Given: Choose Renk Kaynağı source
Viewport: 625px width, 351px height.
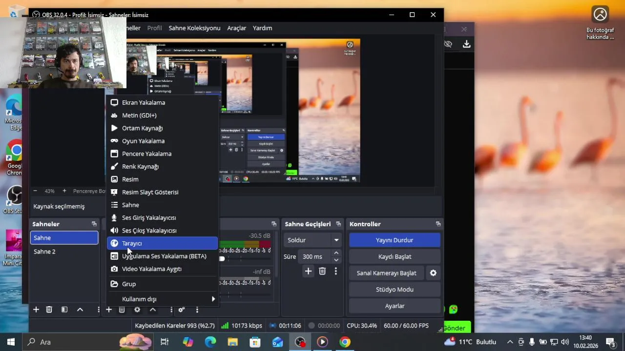Looking at the screenshot, I should tap(163, 166).
